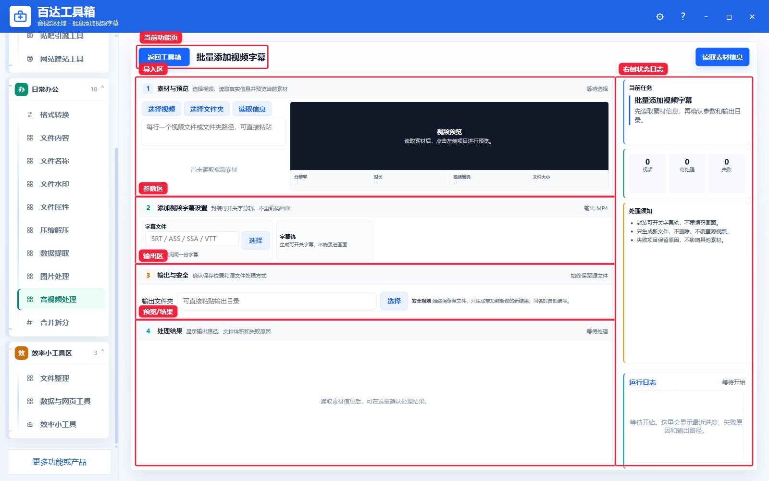
Task: Click icon next to 网站建站工具
Action: coord(30,59)
